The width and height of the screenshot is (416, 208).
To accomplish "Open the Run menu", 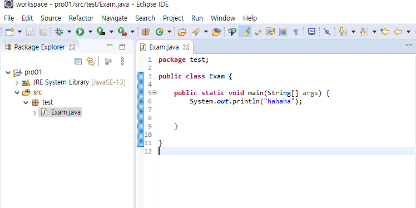I will tap(197, 18).
